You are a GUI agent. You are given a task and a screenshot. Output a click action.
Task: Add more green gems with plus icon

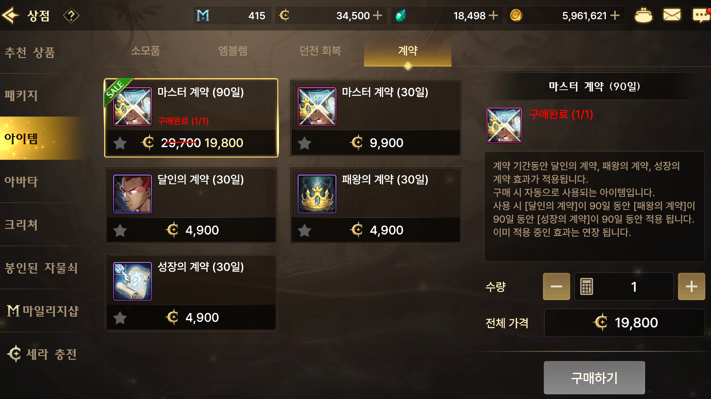[493, 15]
